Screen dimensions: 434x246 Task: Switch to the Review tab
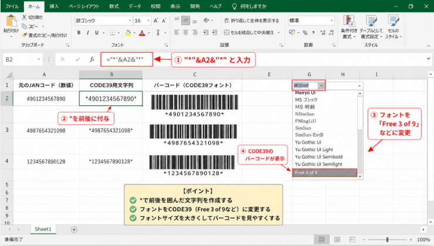pyautogui.click(x=155, y=6)
